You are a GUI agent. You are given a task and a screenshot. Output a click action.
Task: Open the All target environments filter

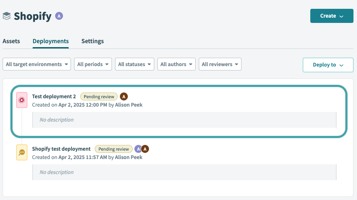tap(37, 64)
